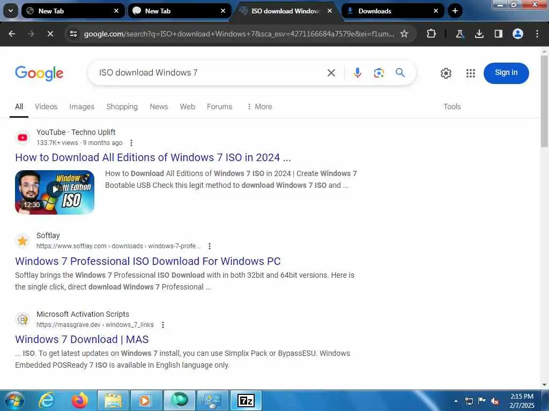Open the Action Center flag icon
This screenshot has height=411, width=549.
[482, 401]
